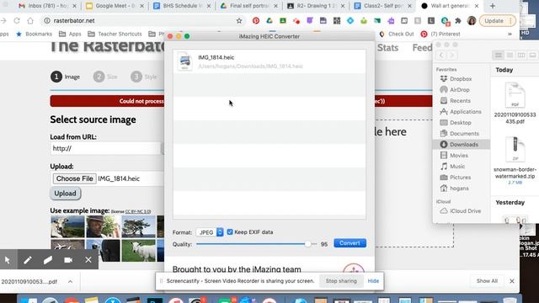Click the Chrome Update button

coord(497,20)
